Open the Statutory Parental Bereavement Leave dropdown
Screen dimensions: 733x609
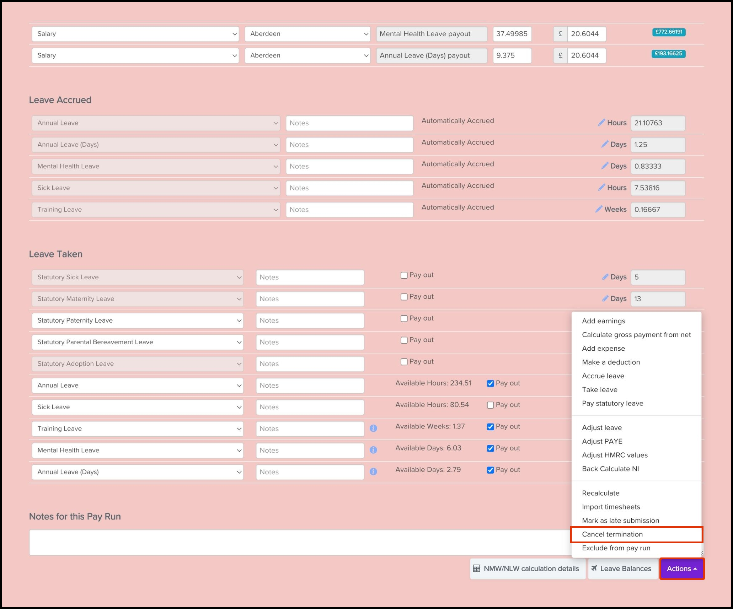[x=138, y=342]
